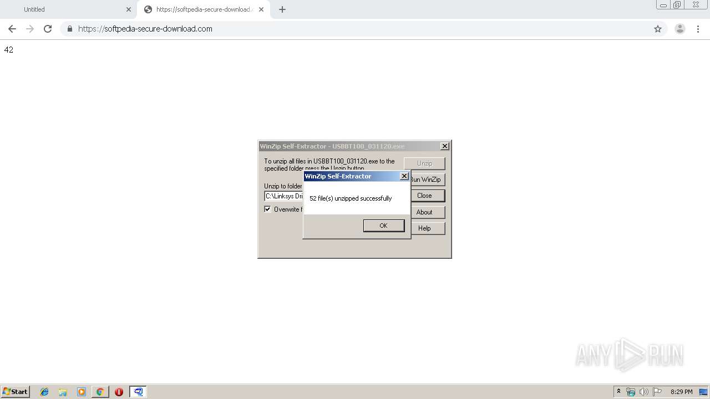This screenshot has height=399, width=710.
Task: Open Windows Media Player taskbar icon
Action: pyautogui.click(x=82, y=392)
